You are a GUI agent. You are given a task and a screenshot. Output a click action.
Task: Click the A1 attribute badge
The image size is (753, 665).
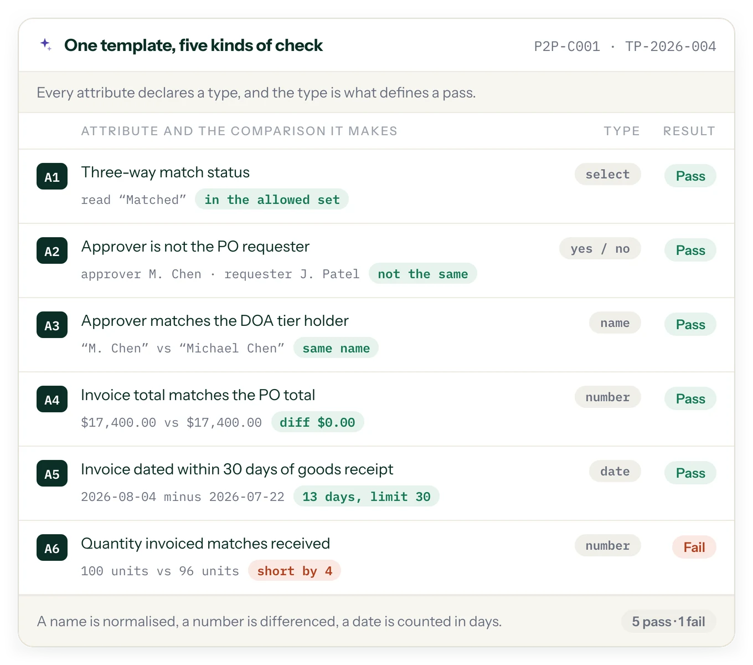52,177
